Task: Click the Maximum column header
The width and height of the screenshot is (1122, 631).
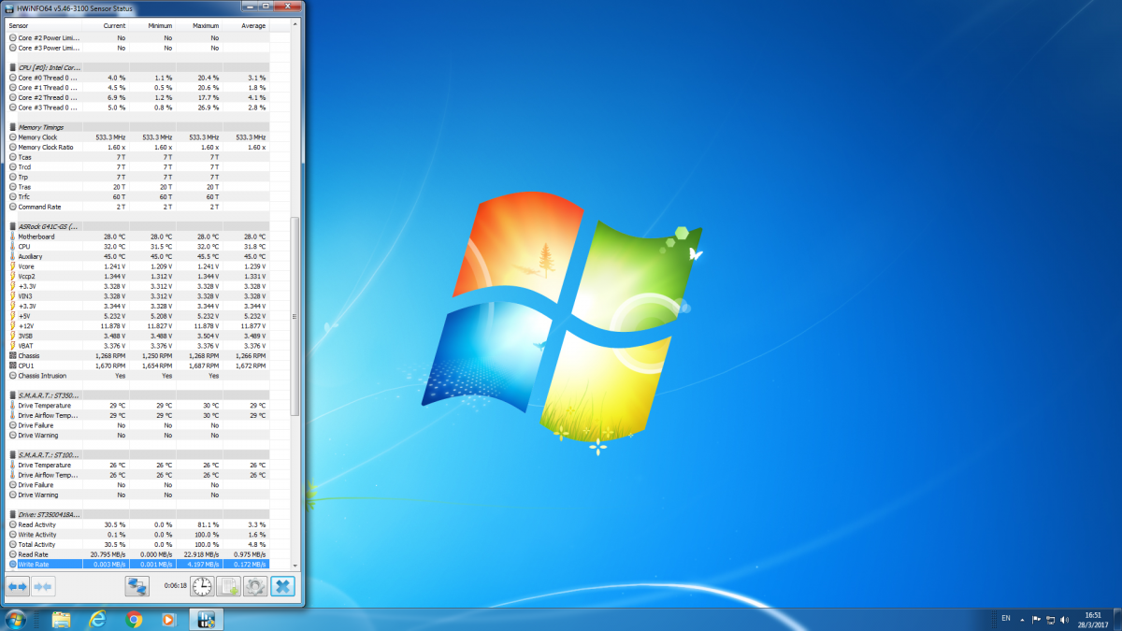Action: pyautogui.click(x=199, y=25)
